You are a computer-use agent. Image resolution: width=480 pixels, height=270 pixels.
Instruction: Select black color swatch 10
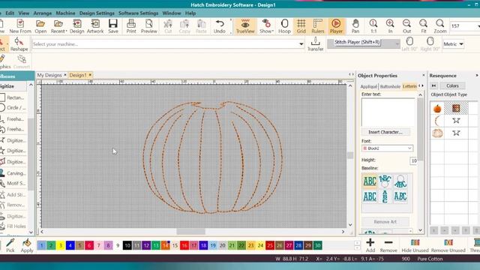pos(127,245)
